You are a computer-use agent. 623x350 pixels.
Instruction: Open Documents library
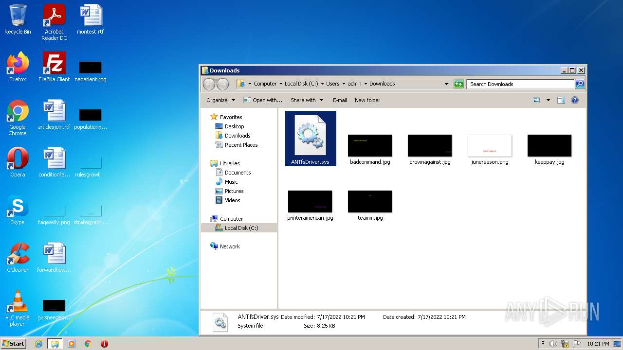[x=233, y=173]
